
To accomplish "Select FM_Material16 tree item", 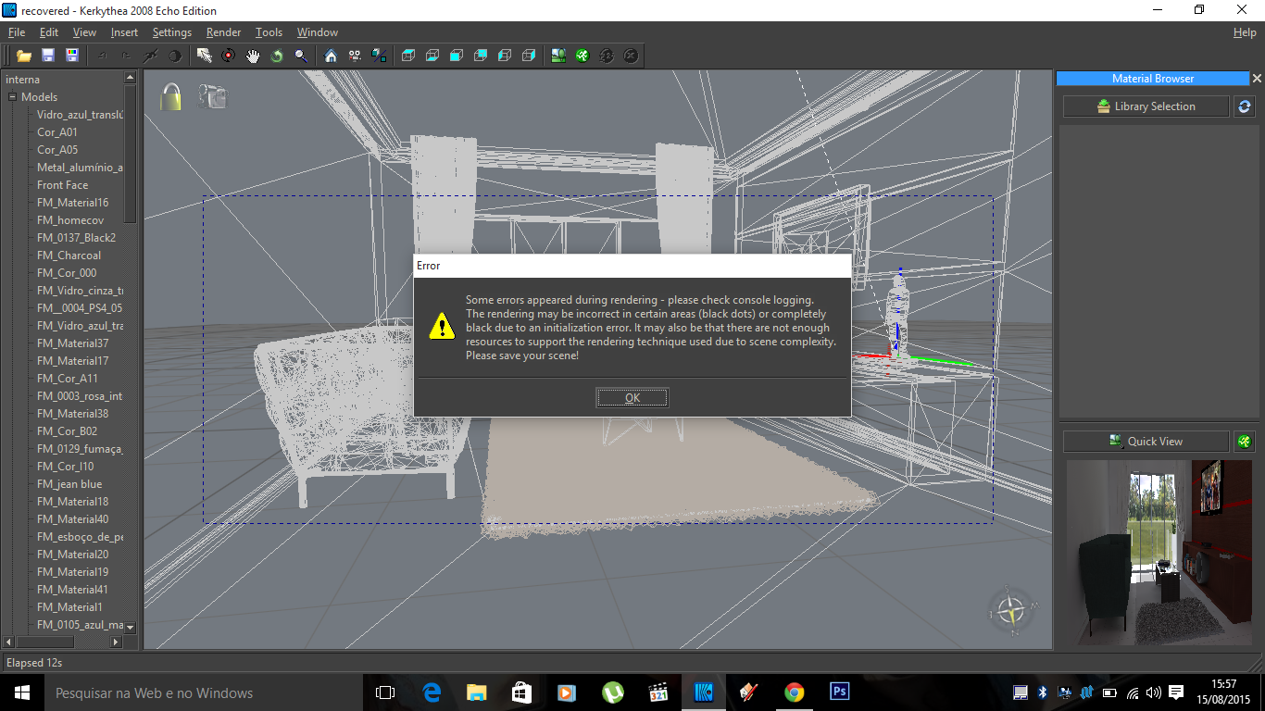I will coord(73,203).
